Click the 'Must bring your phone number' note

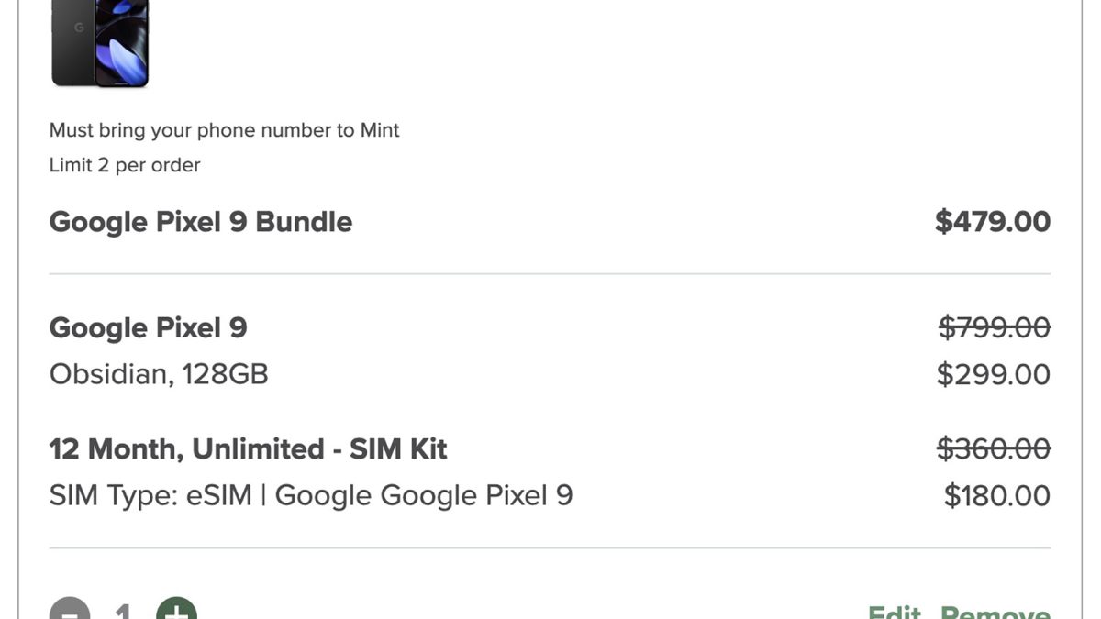tap(224, 130)
